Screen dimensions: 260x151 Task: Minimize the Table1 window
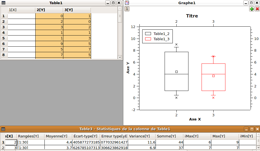click(x=108, y=3)
